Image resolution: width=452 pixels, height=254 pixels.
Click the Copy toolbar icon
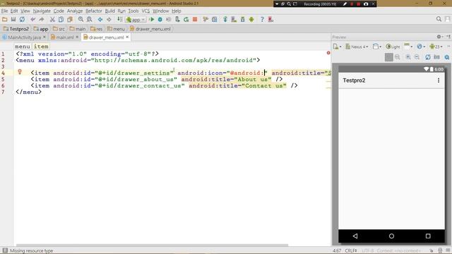(x=61, y=19)
